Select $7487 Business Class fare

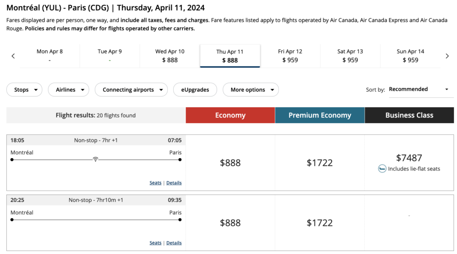(x=409, y=158)
